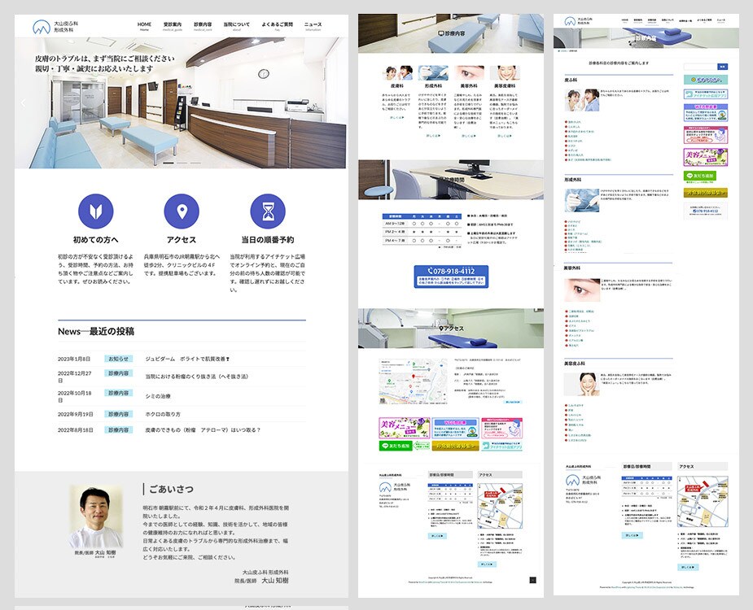Screen dimensions: 753x610
Task: Click 詳しくは under the footer hours in the middle page
Action: tap(437, 536)
